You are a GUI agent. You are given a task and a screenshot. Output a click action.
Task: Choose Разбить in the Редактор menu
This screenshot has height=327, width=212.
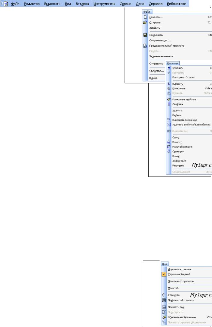tap(177, 115)
